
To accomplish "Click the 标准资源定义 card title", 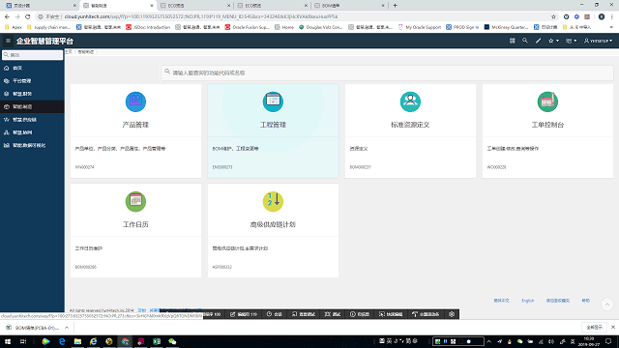I will [x=410, y=125].
